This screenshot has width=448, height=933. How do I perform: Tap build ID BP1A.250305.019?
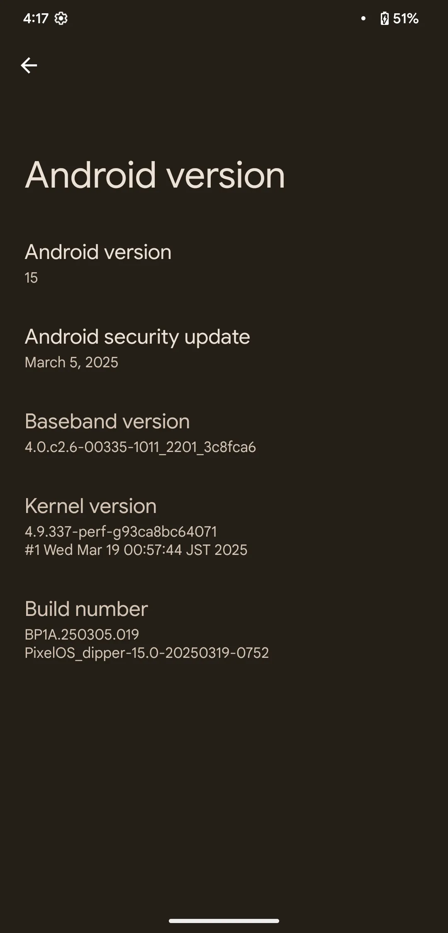82,635
